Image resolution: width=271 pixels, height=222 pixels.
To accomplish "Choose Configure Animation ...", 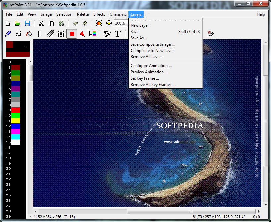I will pyautogui.click(x=166, y=66).
